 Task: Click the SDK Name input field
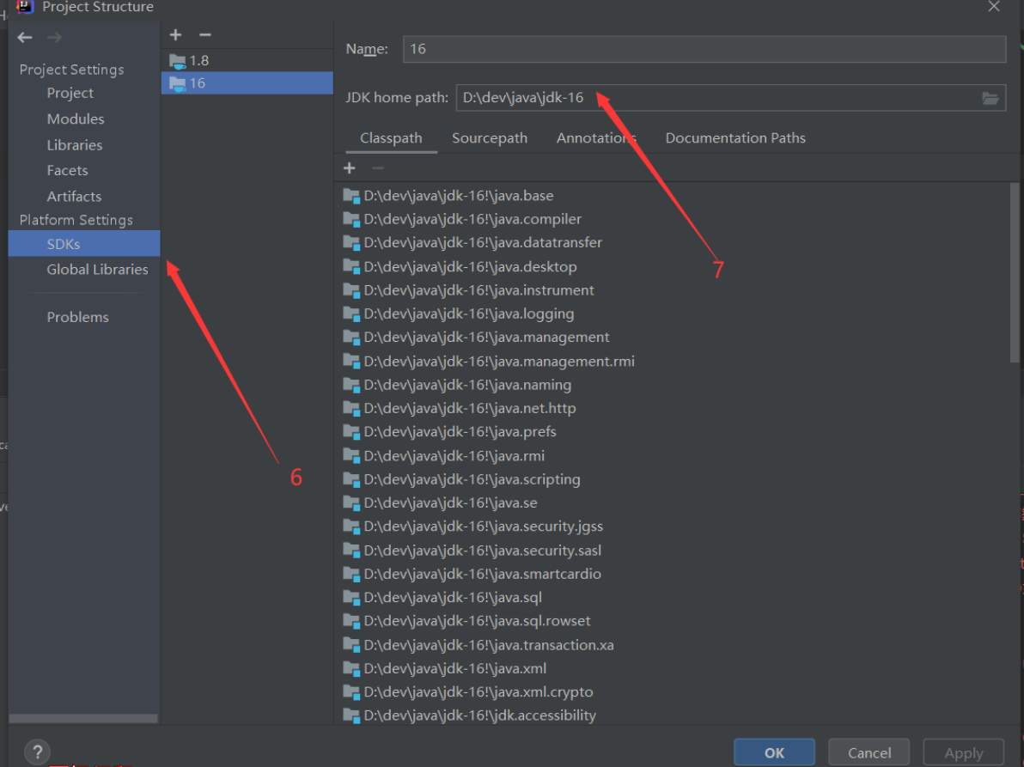tap(704, 50)
